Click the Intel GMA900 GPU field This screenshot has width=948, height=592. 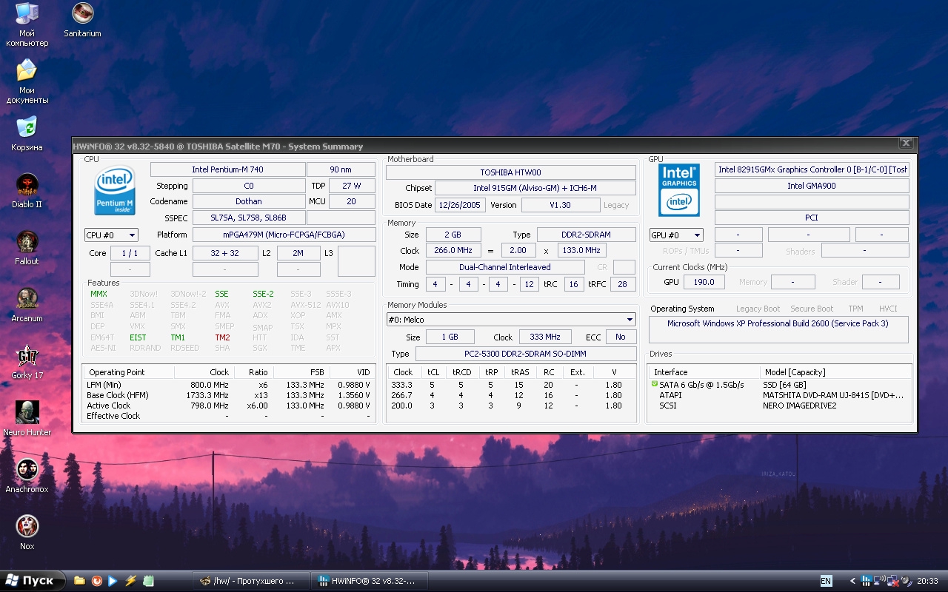(x=812, y=186)
